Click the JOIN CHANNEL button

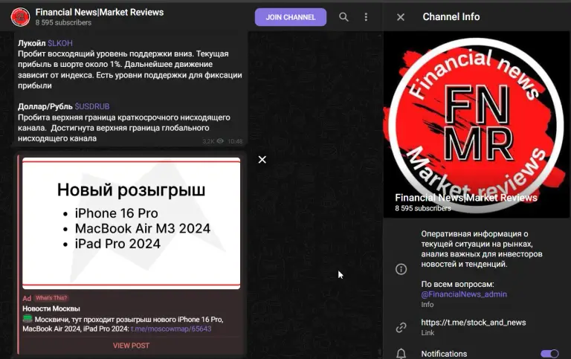click(290, 17)
